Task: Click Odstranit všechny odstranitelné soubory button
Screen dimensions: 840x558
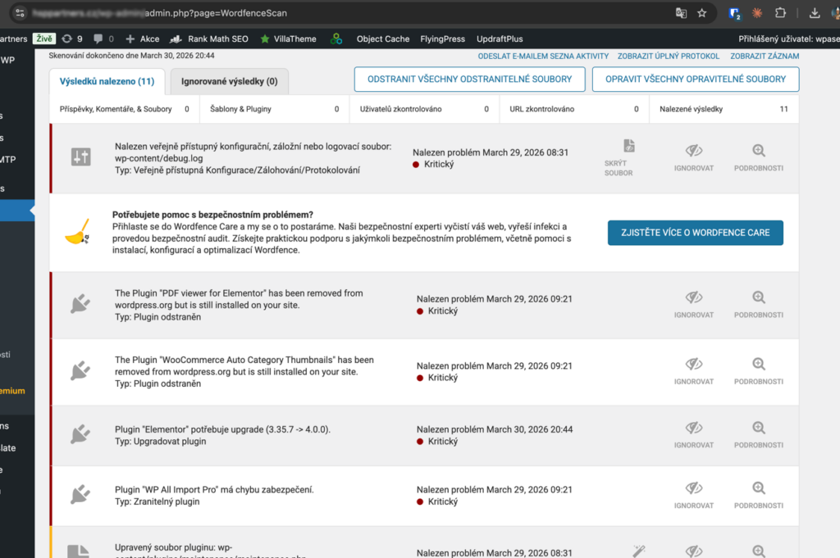Action: [x=469, y=79]
